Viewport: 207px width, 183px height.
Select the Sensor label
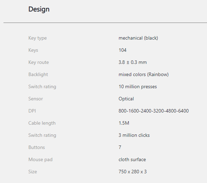[35, 99]
